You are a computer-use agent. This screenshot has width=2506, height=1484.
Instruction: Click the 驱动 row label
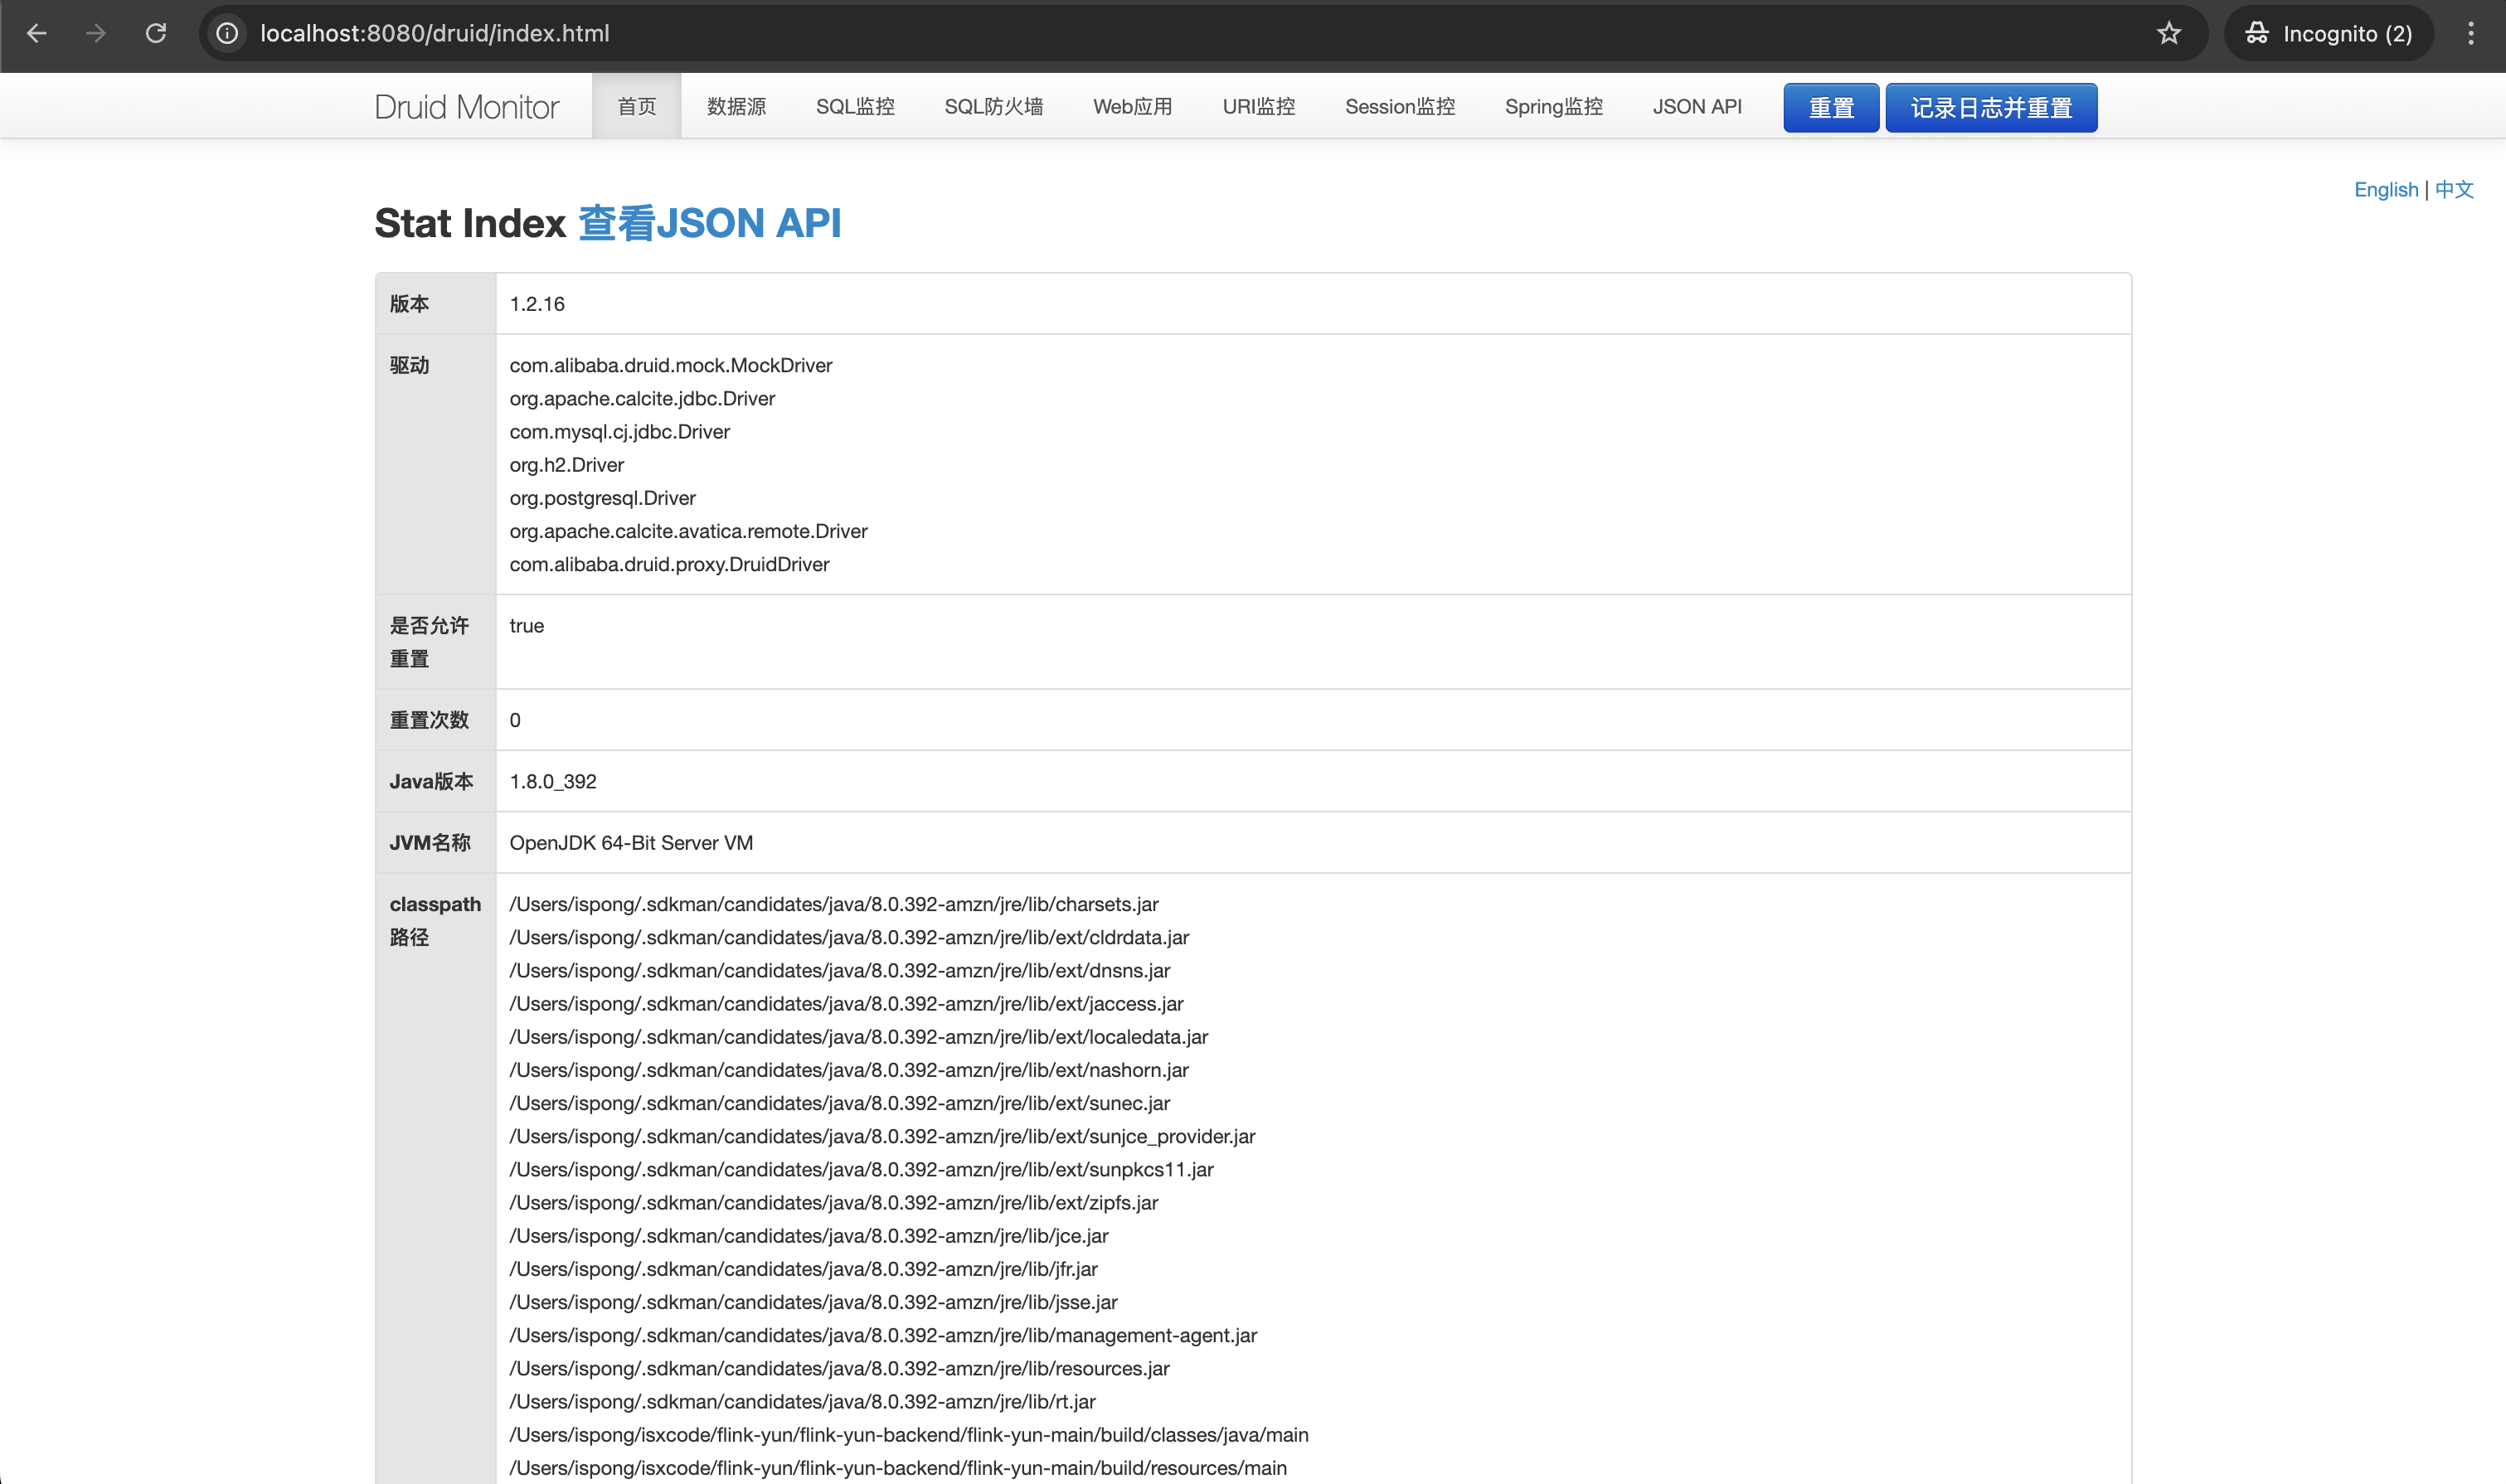coord(409,365)
